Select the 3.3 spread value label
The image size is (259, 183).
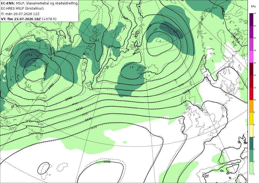(x=175, y=31)
